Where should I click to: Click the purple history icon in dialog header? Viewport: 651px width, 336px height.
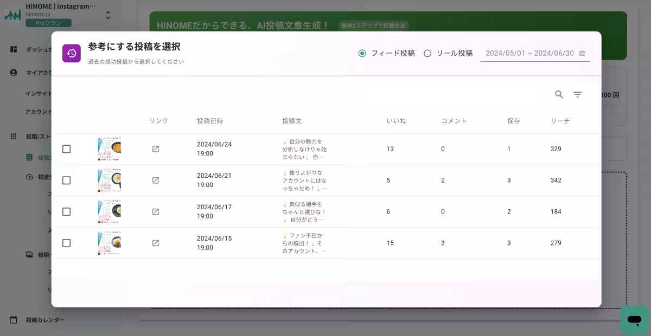point(72,53)
